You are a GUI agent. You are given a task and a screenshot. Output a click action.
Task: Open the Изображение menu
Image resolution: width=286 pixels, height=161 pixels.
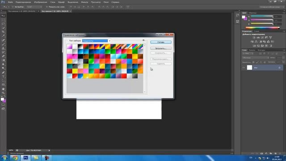point(41,2)
